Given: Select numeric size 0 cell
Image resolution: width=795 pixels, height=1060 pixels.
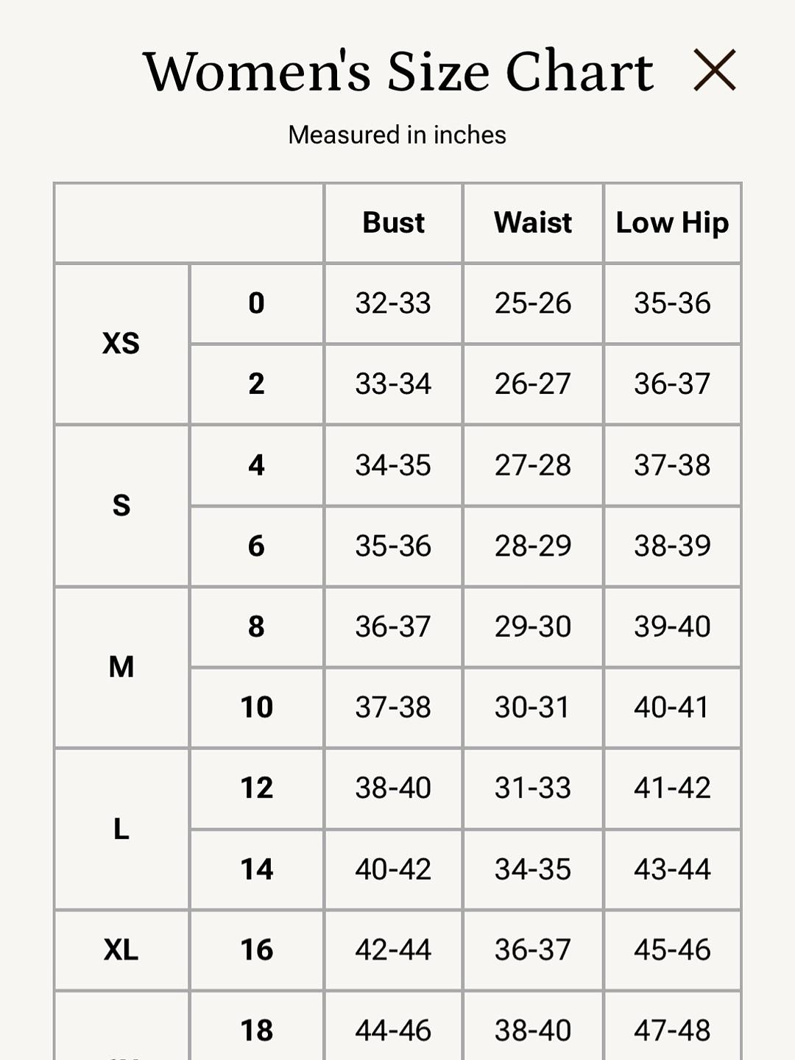Looking at the screenshot, I should pos(256,303).
